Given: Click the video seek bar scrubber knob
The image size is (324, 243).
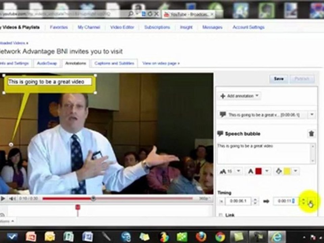Looking at the screenshot, I should (x=93, y=198).
